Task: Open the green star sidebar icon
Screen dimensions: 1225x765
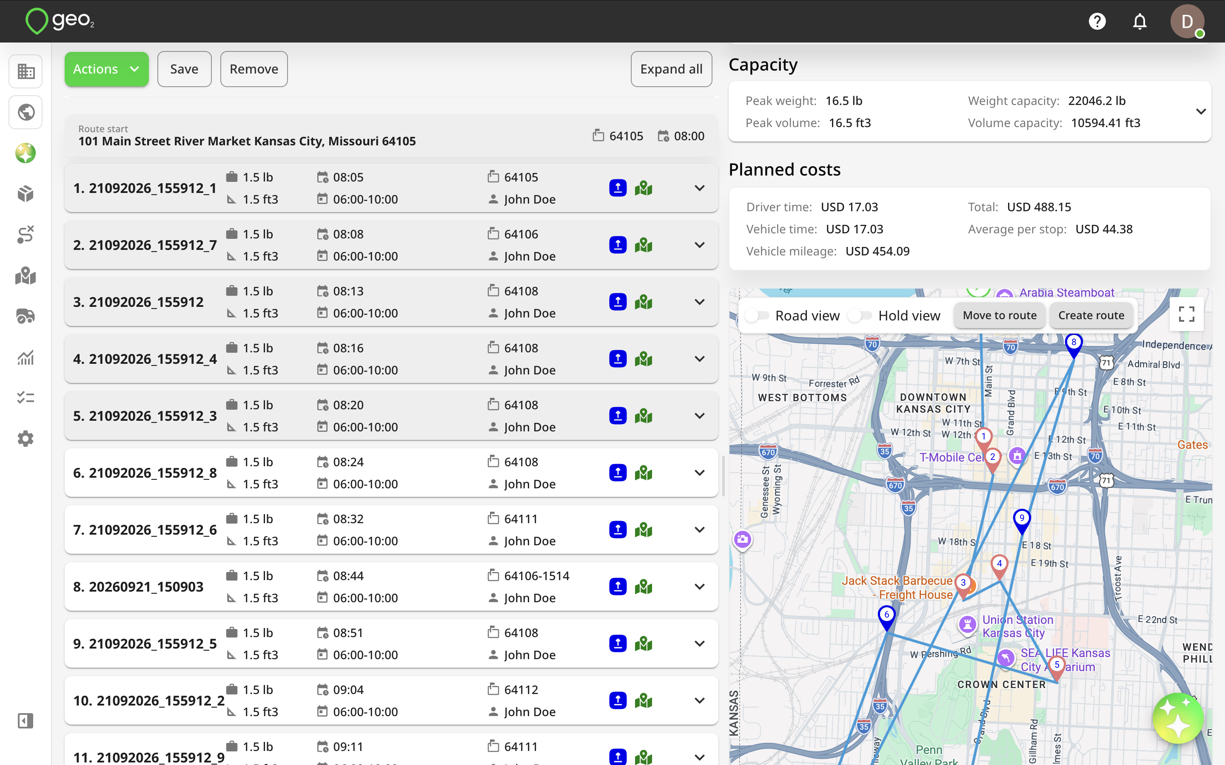Action: tap(26, 153)
